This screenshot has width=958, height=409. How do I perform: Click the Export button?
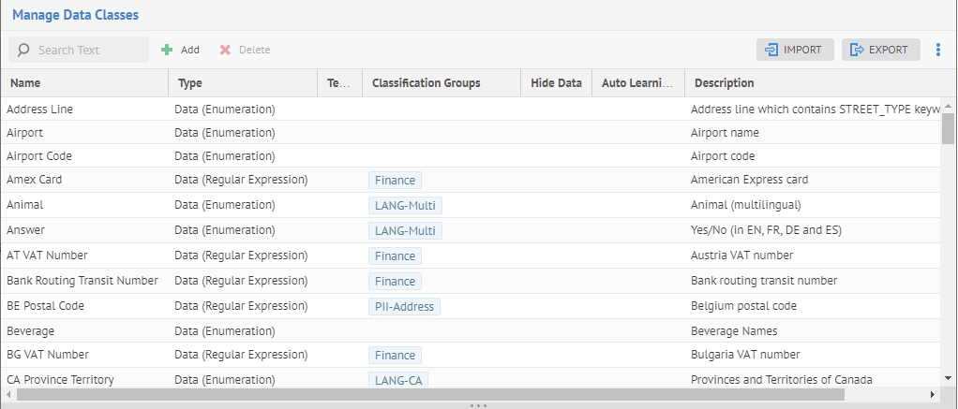coord(879,50)
